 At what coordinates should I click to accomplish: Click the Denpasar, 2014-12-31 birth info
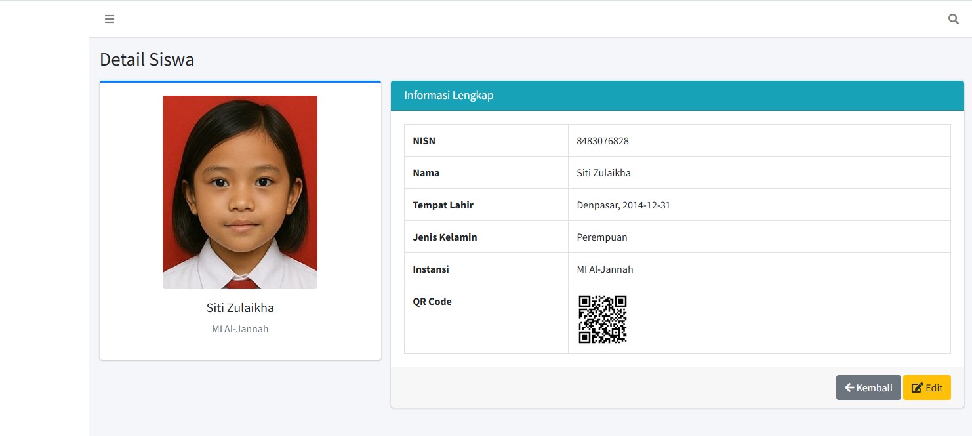(624, 205)
